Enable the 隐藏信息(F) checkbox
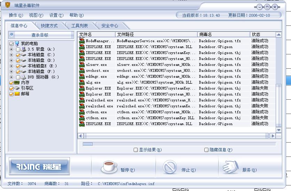Image resolution: width=291 pixels, height=191 pixels. [206, 150]
